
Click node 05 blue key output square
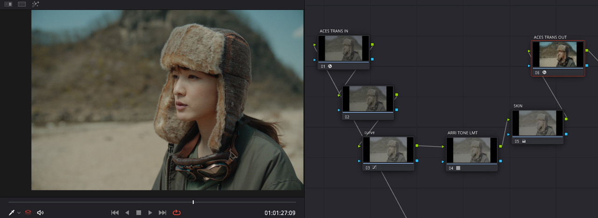[566, 134]
